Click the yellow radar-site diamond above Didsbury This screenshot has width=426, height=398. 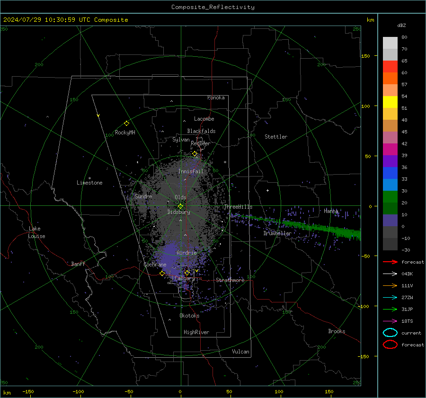coord(180,206)
